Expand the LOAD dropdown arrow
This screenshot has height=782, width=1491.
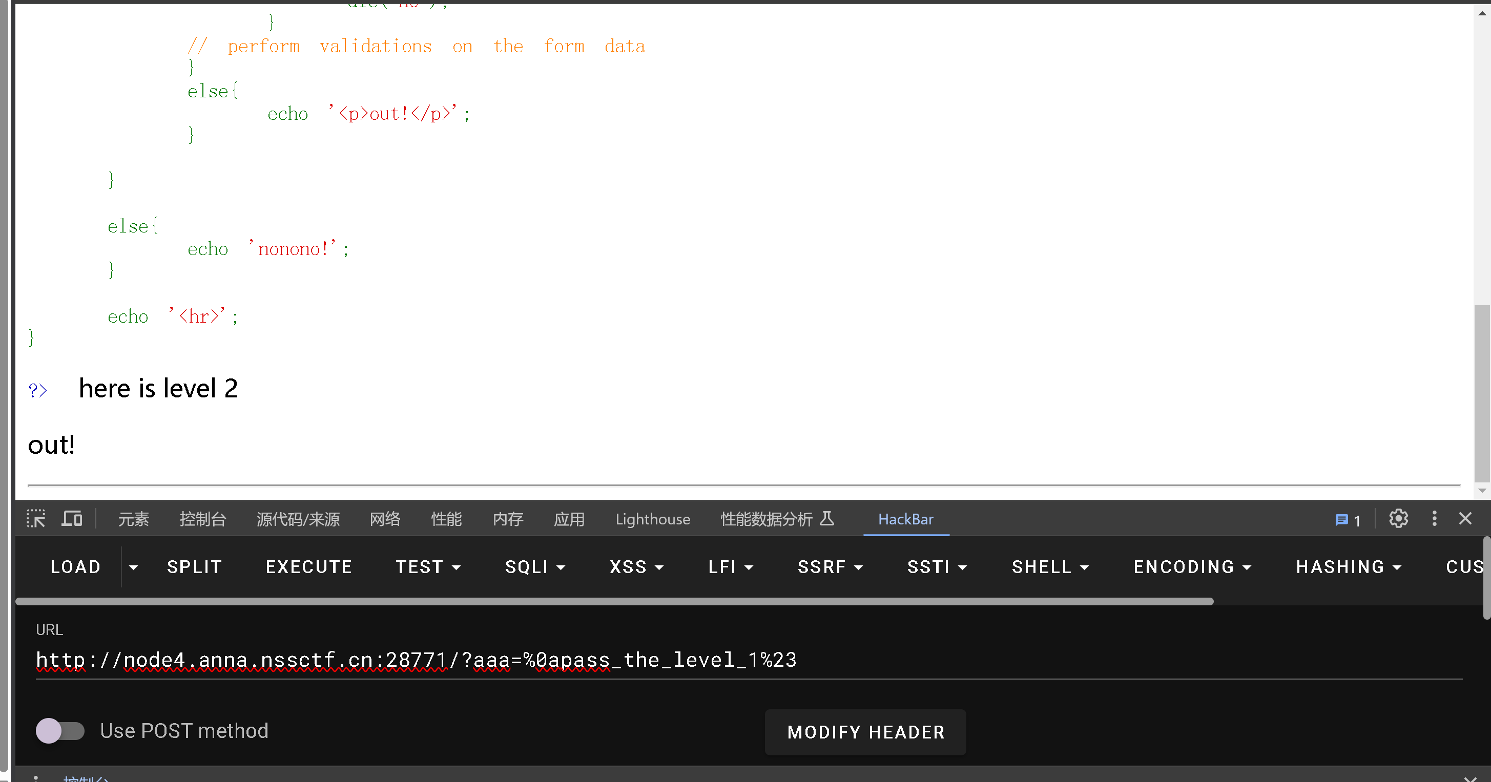(x=134, y=567)
